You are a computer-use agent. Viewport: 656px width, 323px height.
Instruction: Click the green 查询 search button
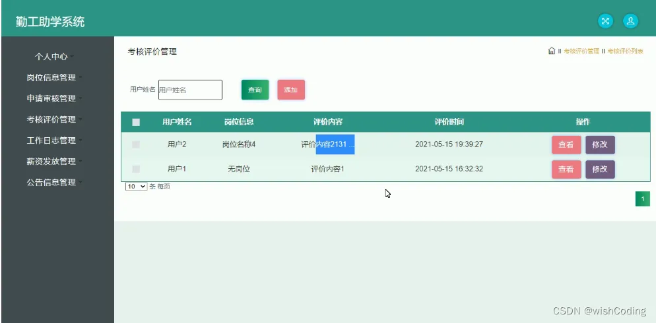255,90
